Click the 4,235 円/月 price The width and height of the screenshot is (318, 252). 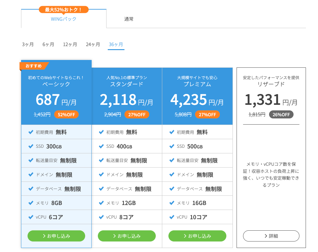[x=197, y=100]
